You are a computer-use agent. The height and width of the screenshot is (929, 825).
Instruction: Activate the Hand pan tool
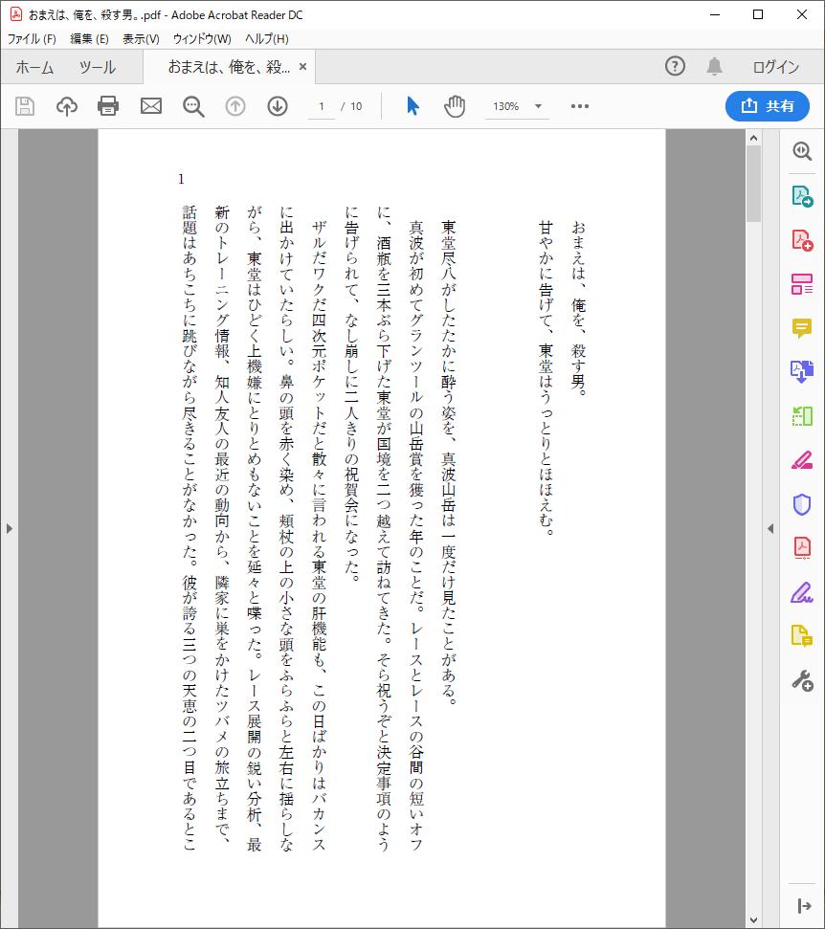(455, 106)
